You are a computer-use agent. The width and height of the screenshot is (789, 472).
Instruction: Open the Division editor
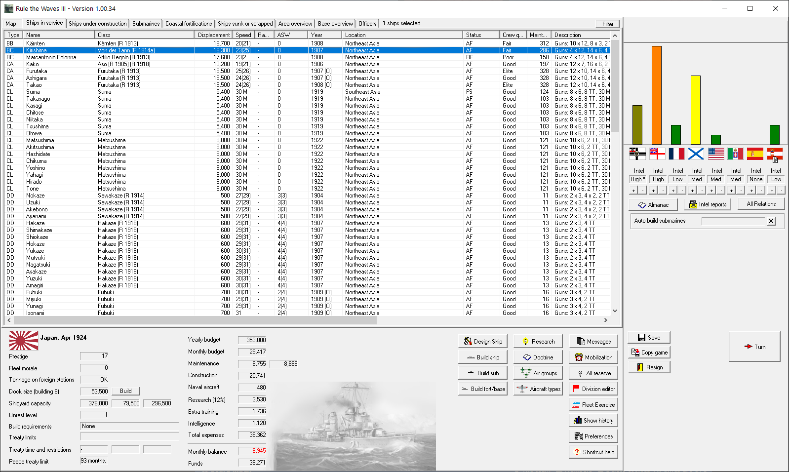593,389
